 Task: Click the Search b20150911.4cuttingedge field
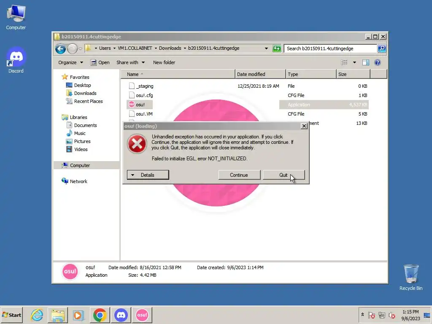coord(330,49)
